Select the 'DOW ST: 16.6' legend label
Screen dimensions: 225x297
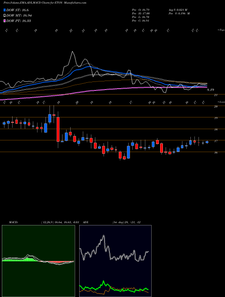[x=18, y=10]
